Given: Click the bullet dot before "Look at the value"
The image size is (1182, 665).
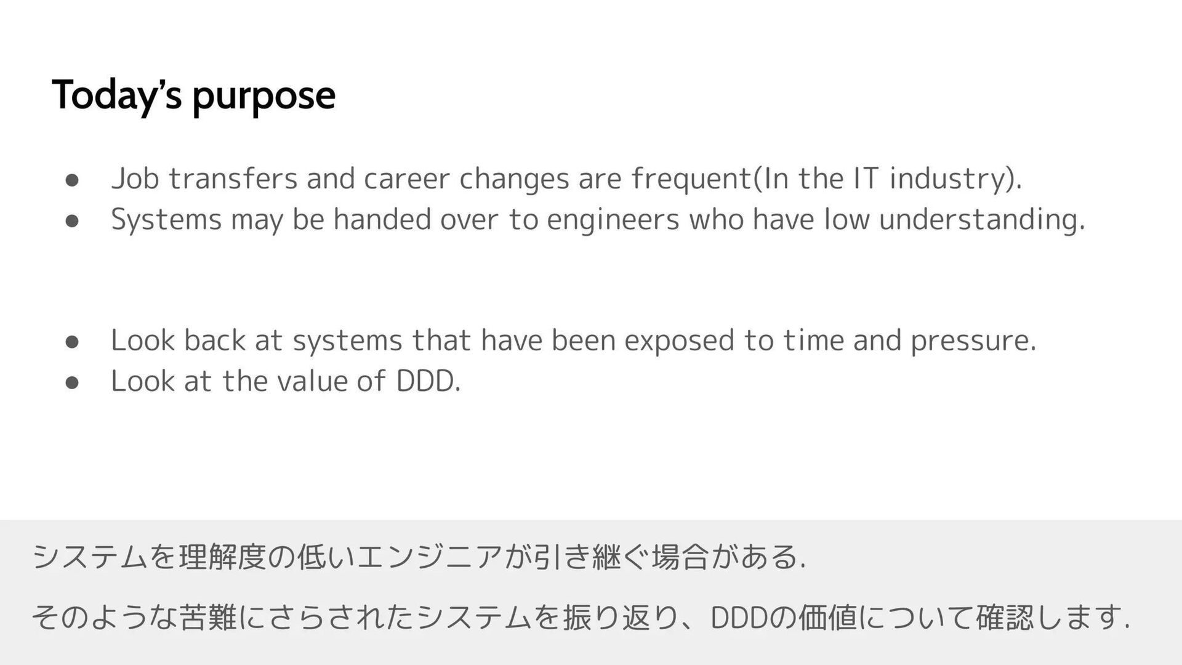Looking at the screenshot, I should [72, 383].
